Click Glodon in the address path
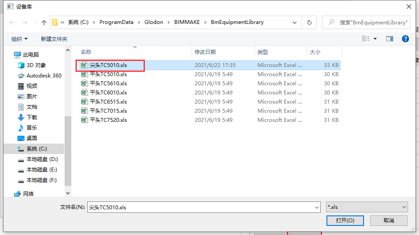This screenshot has height=235, width=419. 154,22
